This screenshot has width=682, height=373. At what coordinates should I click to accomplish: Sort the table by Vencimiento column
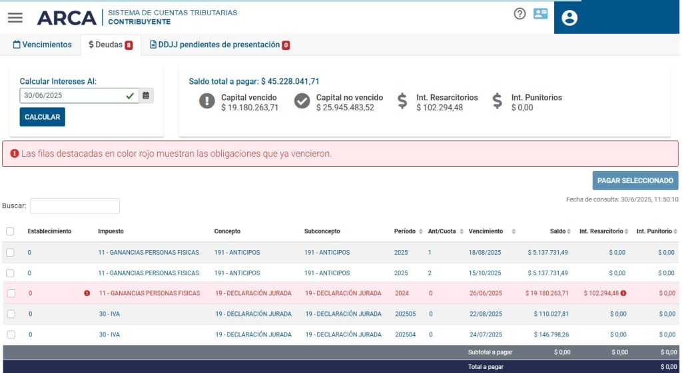(513, 231)
